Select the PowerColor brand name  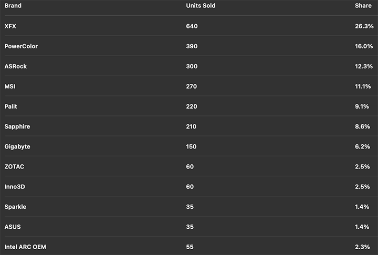[21, 46]
